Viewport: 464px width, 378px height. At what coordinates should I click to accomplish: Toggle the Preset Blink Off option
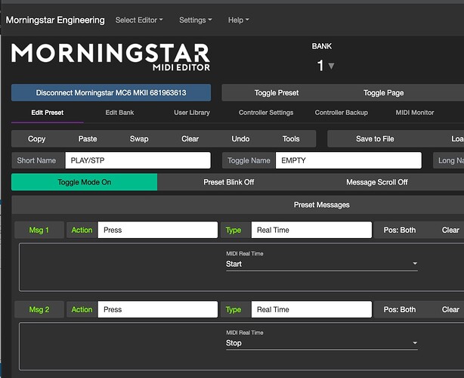[228, 182]
